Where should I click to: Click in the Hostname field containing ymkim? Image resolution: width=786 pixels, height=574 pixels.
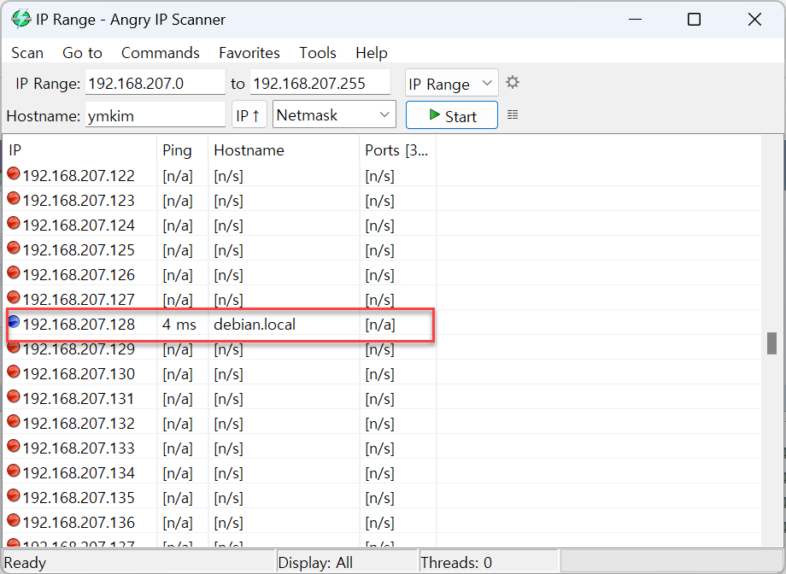click(155, 115)
